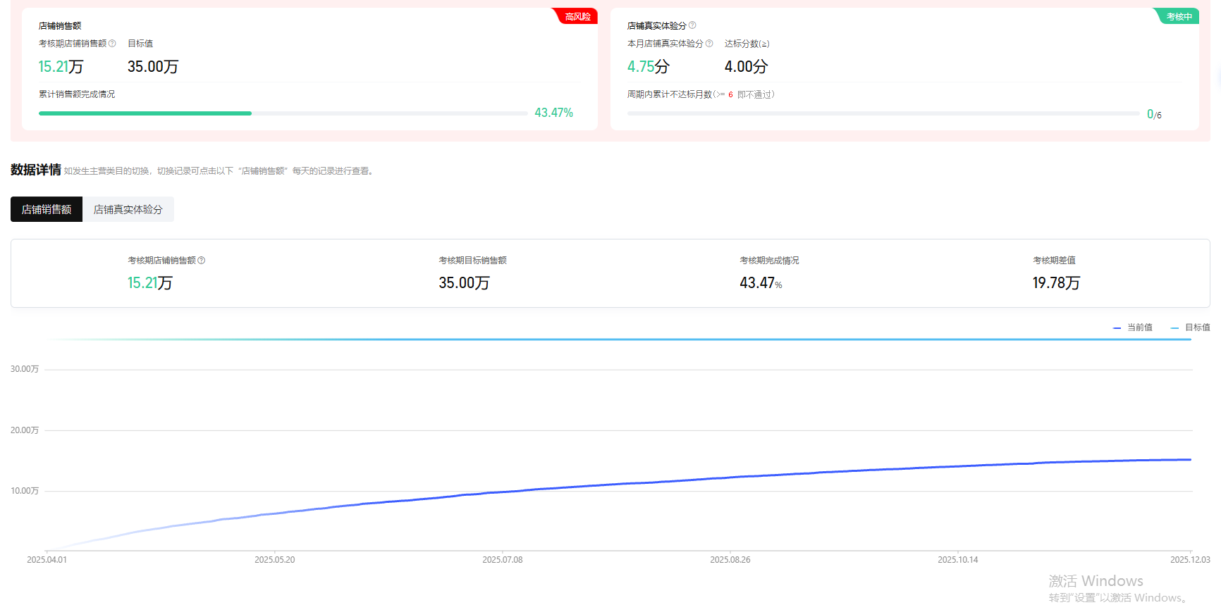Click the 0/6 不达标月数 counter
Image resolution: width=1221 pixels, height=605 pixels.
[x=1154, y=114]
